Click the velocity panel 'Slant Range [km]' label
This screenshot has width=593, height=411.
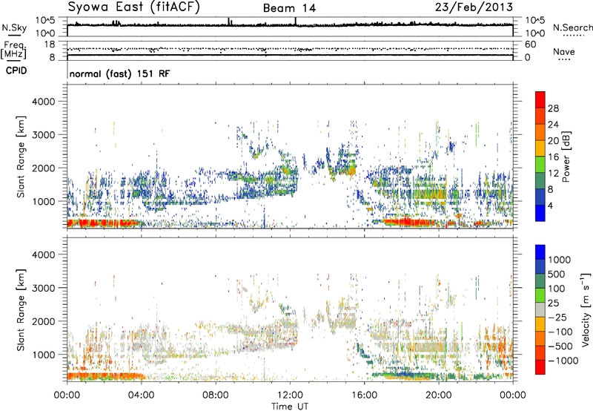(21, 310)
